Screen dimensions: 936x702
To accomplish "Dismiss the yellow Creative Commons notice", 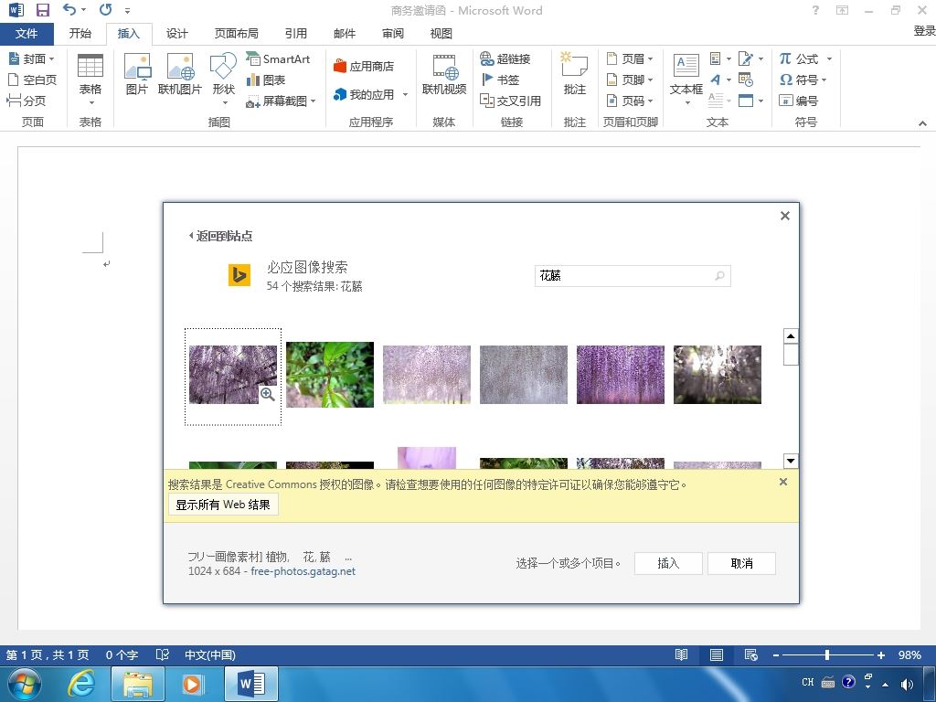I will [x=783, y=482].
